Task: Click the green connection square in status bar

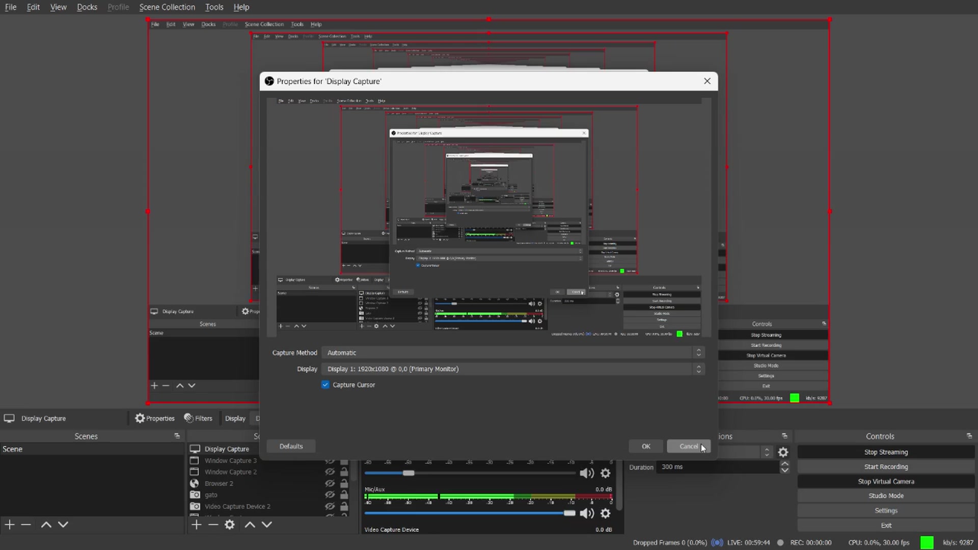Action: click(x=927, y=542)
